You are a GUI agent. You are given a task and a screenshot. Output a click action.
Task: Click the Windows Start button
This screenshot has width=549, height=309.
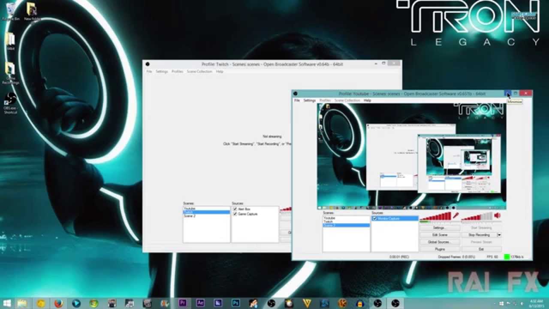click(6, 303)
